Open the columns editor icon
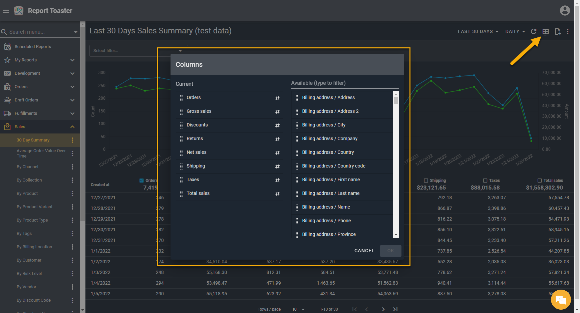The width and height of the screenshot is (580, 313). [x=546, y=31]
